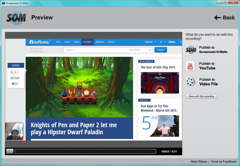Click the right arrow next to username
The image size is (240, 166).
tap(181, 42)
